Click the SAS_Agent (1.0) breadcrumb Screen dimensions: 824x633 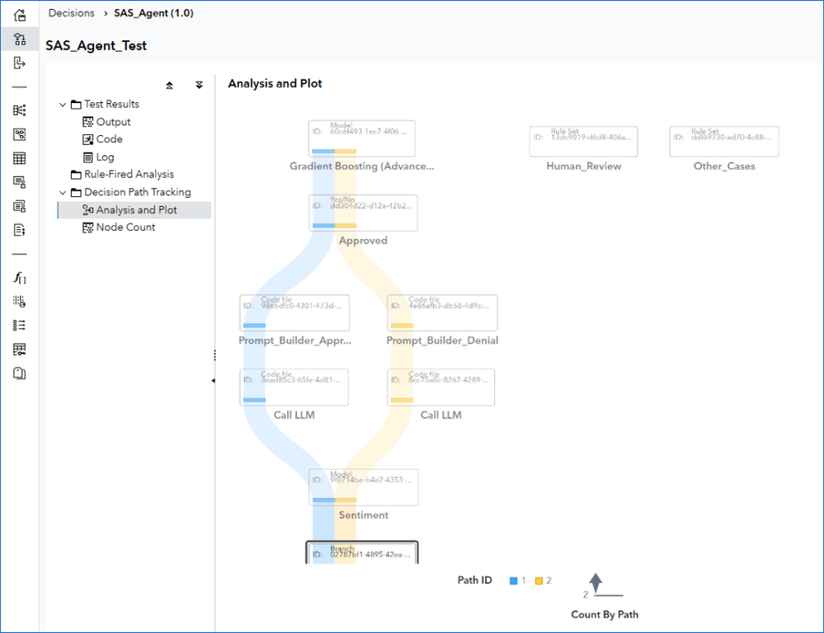[153, 13]
